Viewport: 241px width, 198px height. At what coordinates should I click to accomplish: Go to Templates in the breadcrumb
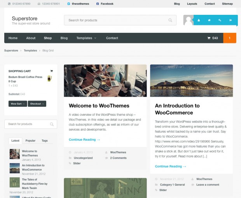pyautogui.click(x=30, y=51)
